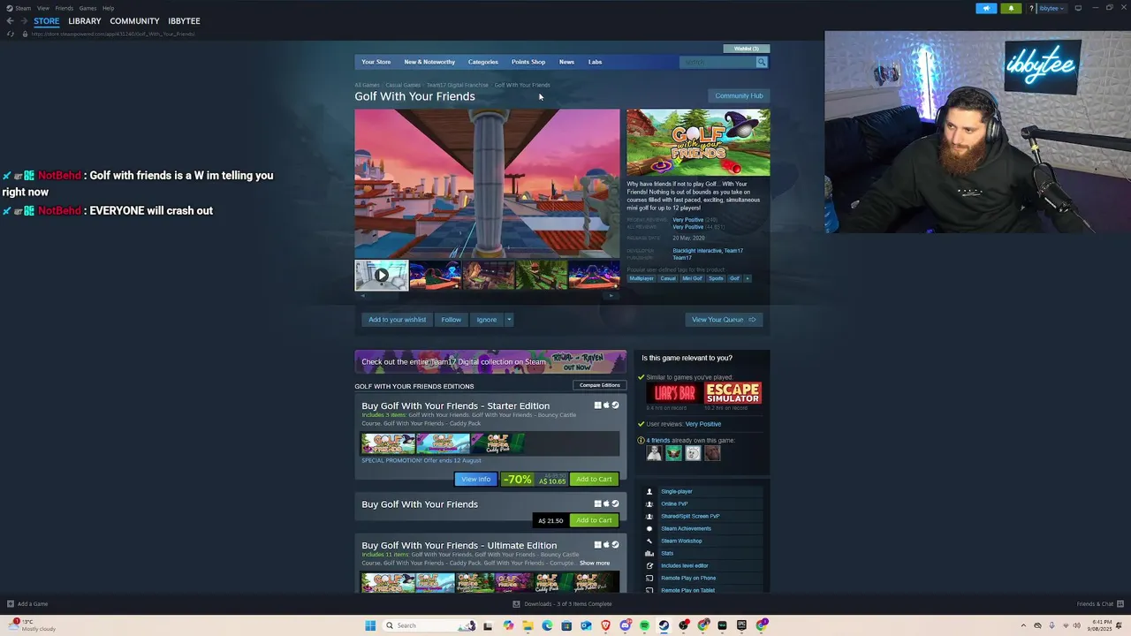This screenshot has height=636, width=1131.
Task: Add A$ 21.50 base game to cart
Action: [594, 520]
